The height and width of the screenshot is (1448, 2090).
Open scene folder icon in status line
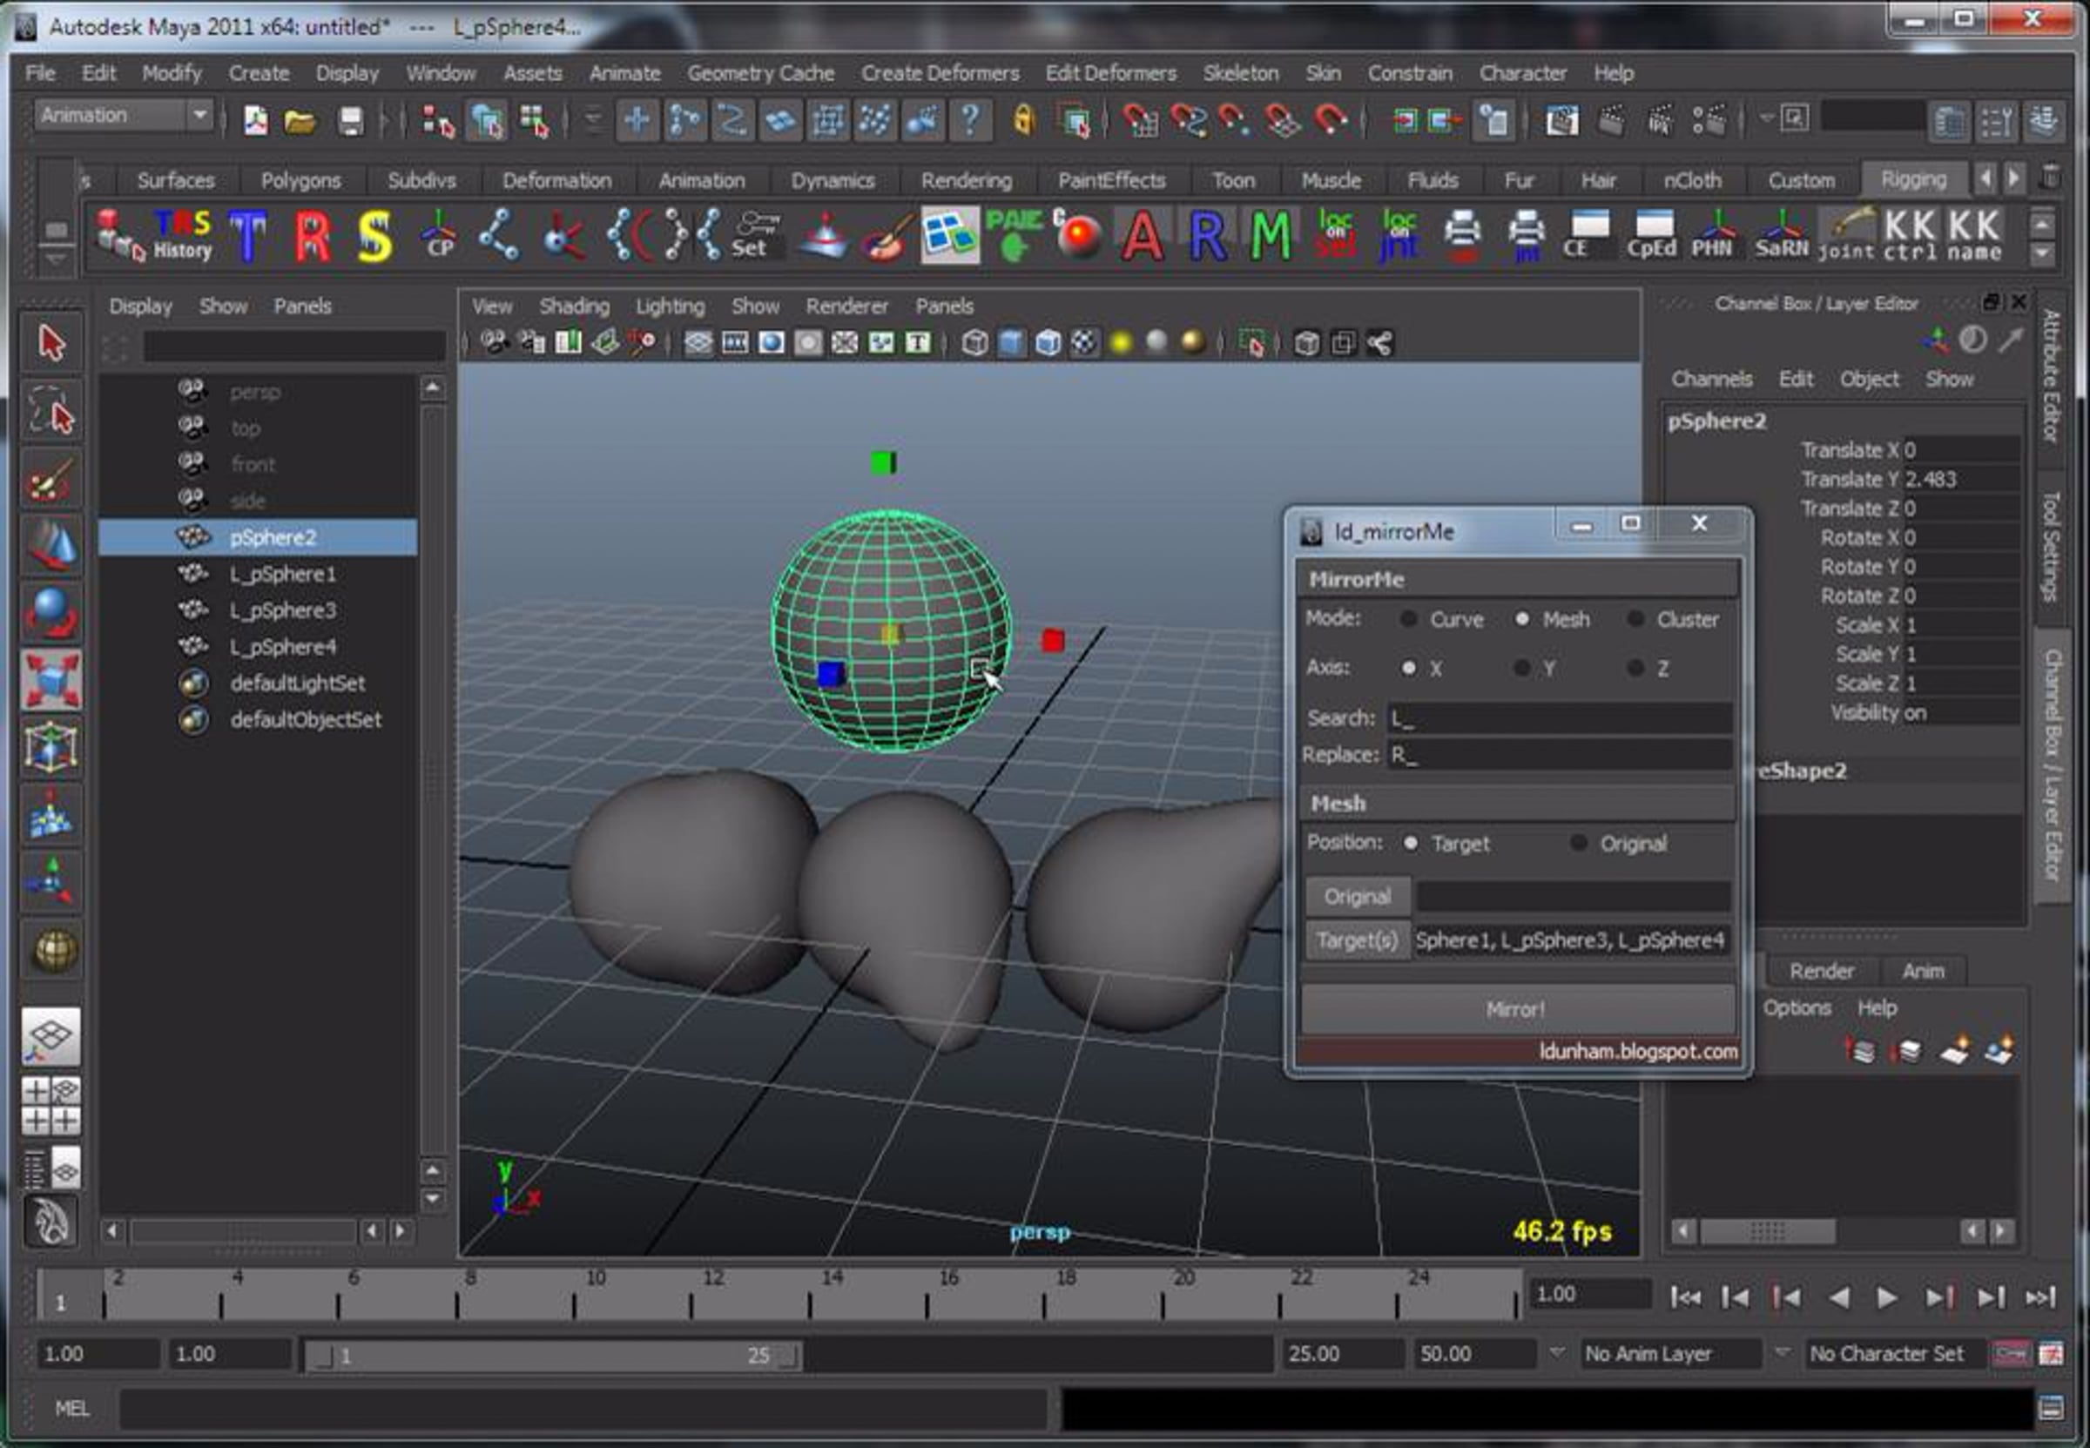click(300, 120)
